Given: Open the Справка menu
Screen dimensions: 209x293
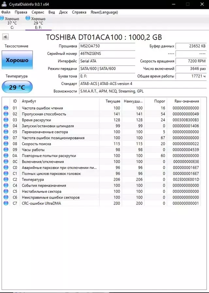Looking at the screenshot, I should click(x=79, y=12).
